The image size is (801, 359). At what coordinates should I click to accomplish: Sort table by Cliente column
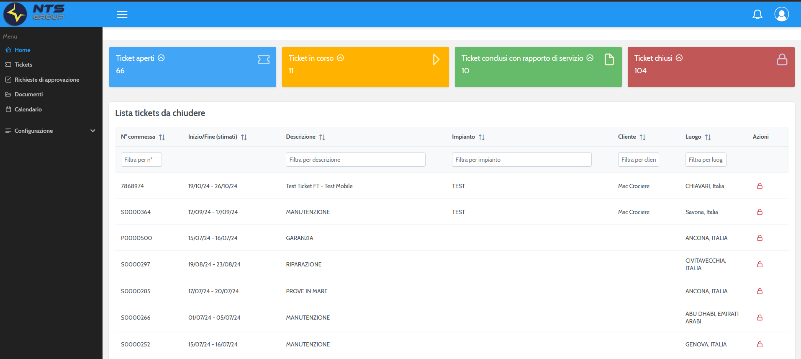click(x=642, y=137)
